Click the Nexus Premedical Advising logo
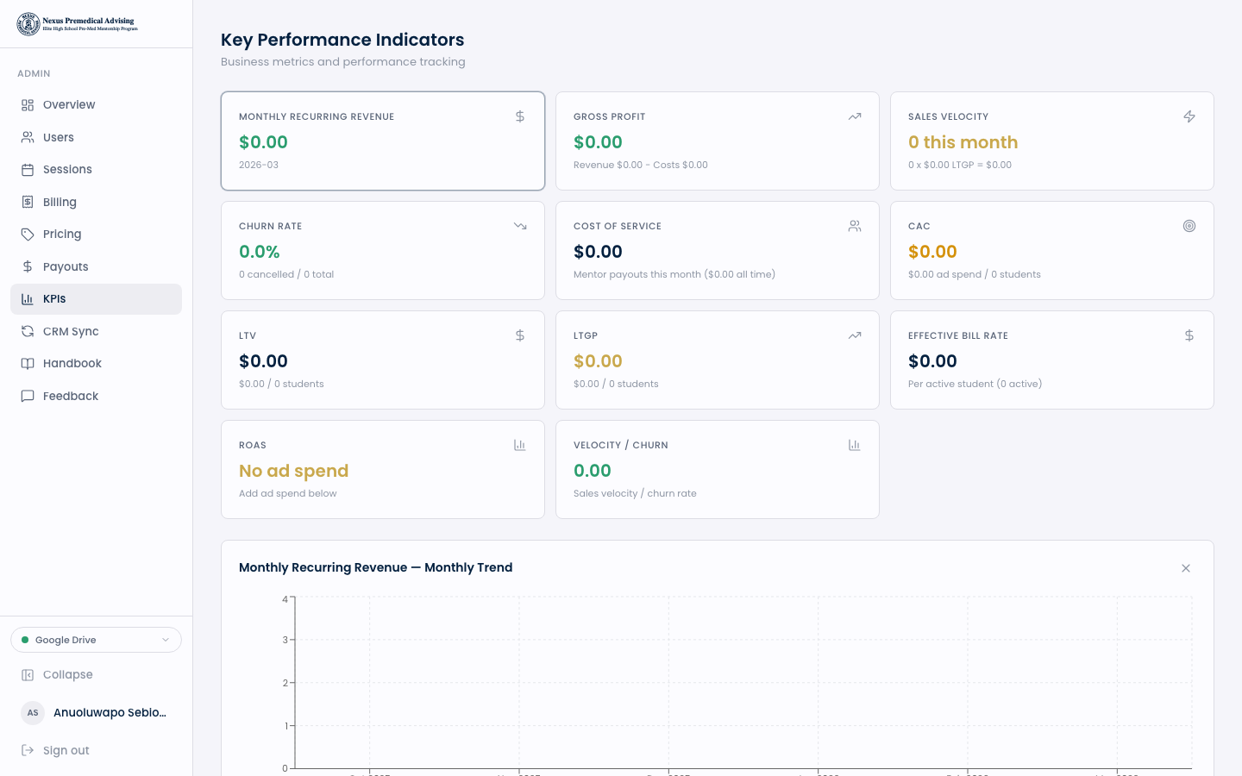This screenshot has height=776, width=1242. point(78,24)
